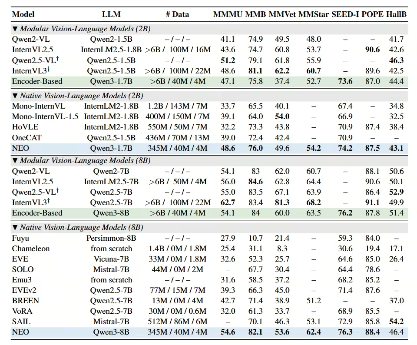Image resolution: width=417 pixels, height=345 pixels.
Task: Click the MMMU column header
Action: (227, 14)
